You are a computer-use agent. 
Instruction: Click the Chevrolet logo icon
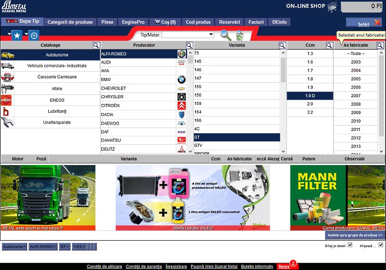pos(182,89)
